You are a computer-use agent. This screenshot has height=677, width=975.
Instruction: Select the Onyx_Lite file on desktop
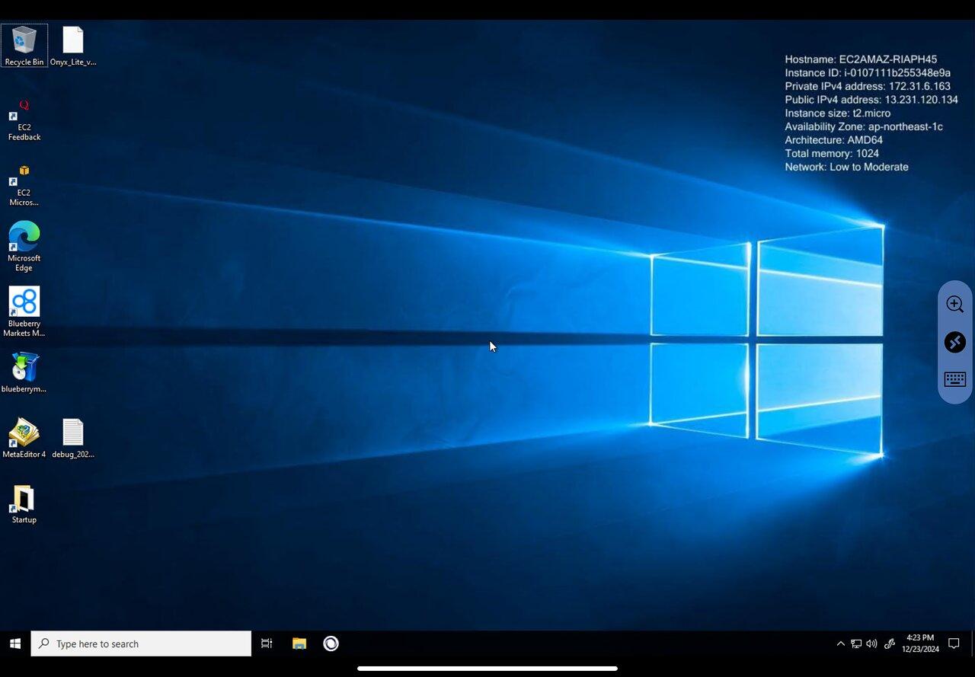point(73,46)
